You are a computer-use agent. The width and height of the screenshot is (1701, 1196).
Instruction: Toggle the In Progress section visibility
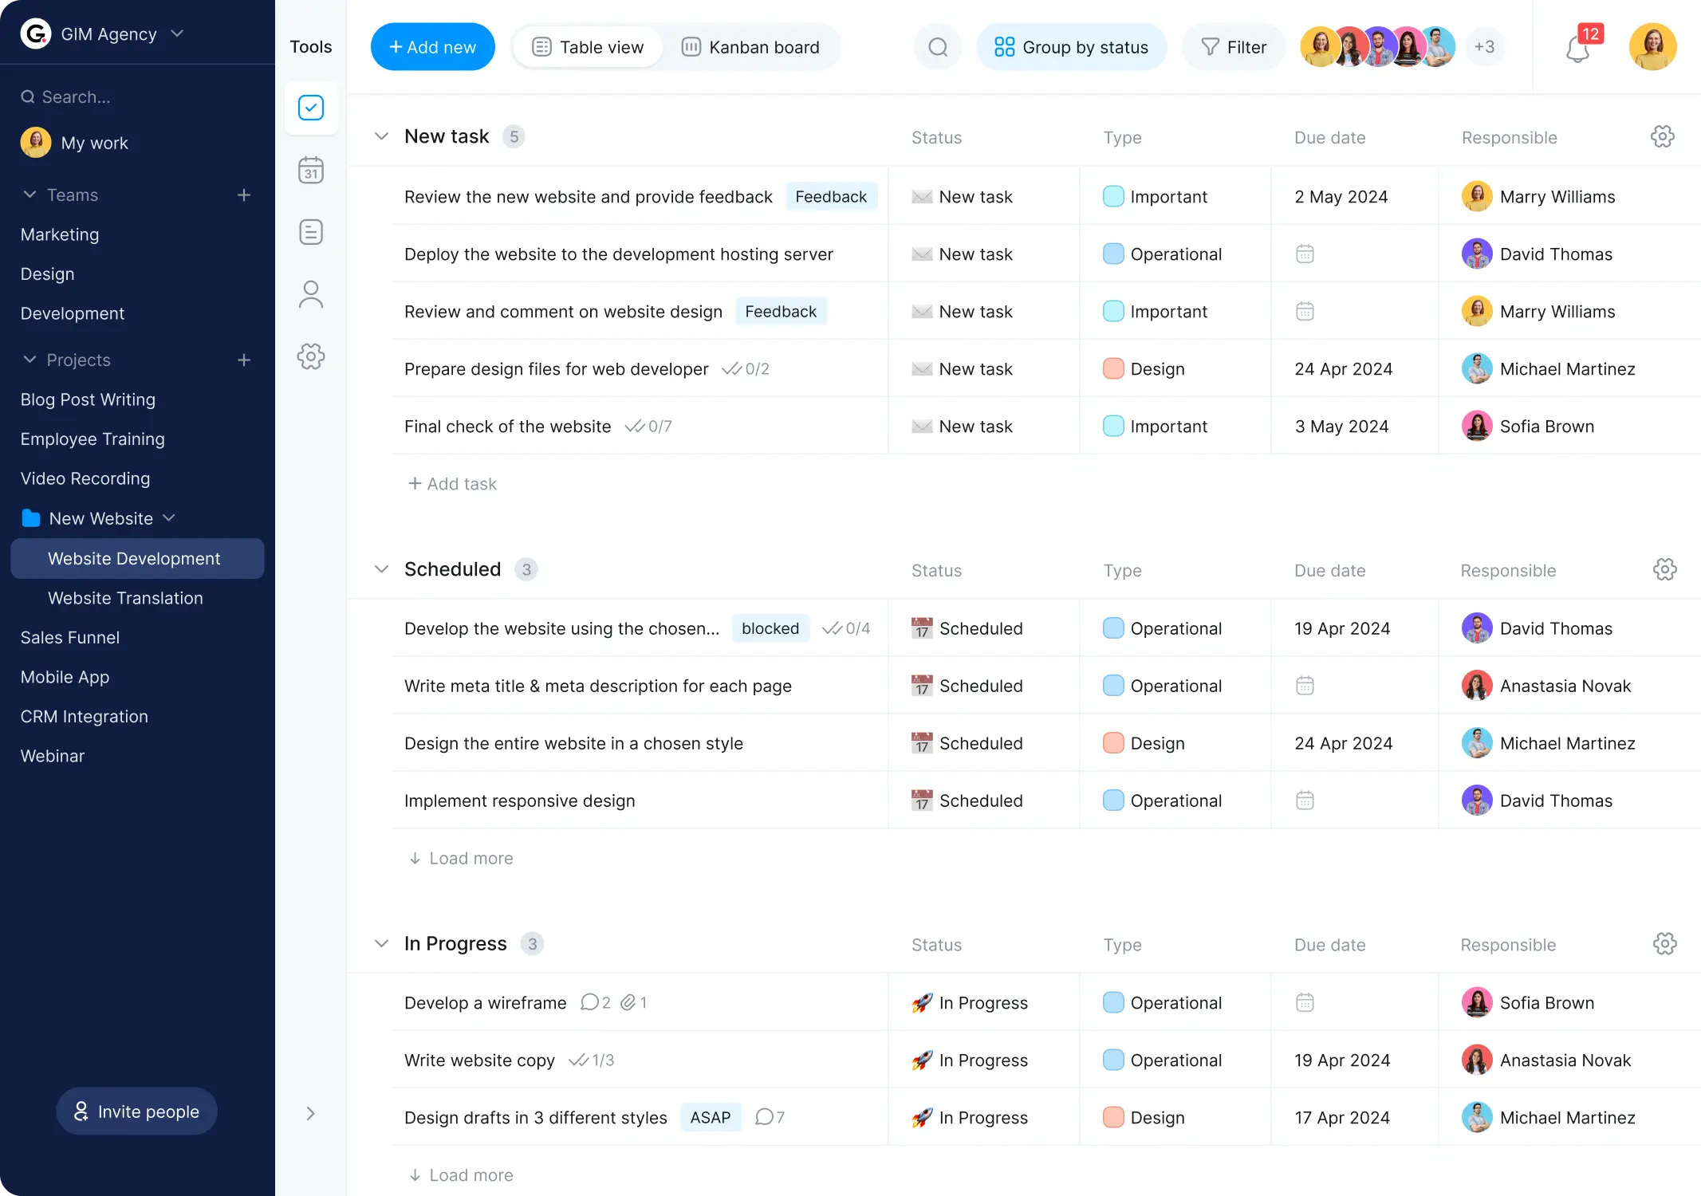pyautogui.click(x=380, y=942)
